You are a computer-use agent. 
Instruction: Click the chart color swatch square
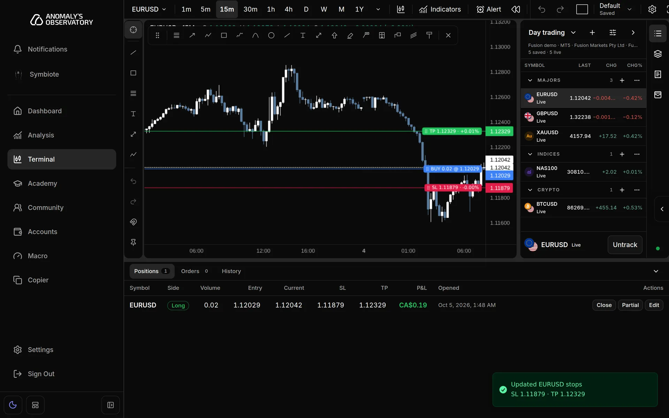(x=582, y=9)
